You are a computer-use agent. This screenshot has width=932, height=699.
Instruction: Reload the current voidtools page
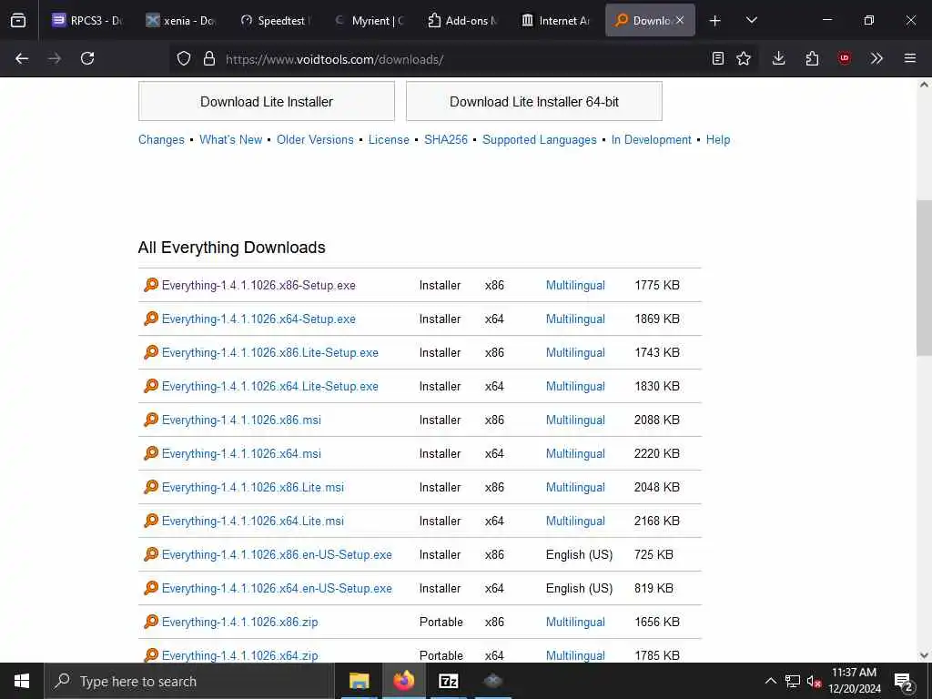[x=87, y=58]
